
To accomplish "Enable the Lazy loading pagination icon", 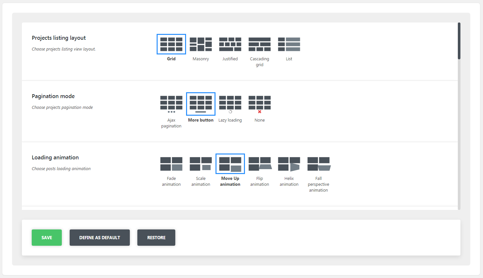I will click(x=230, y=104).
